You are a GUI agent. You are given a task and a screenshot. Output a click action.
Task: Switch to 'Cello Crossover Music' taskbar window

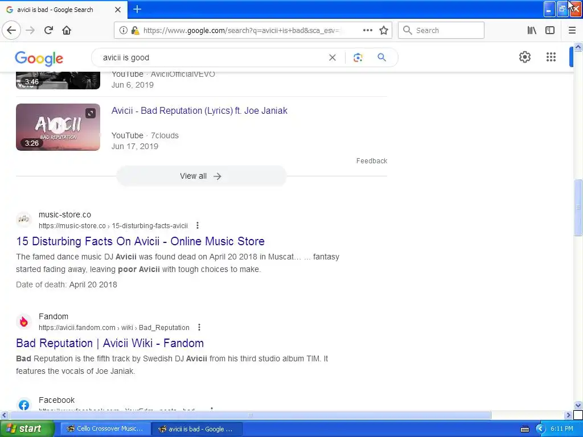pyautogui.click(x=105, y=429)
